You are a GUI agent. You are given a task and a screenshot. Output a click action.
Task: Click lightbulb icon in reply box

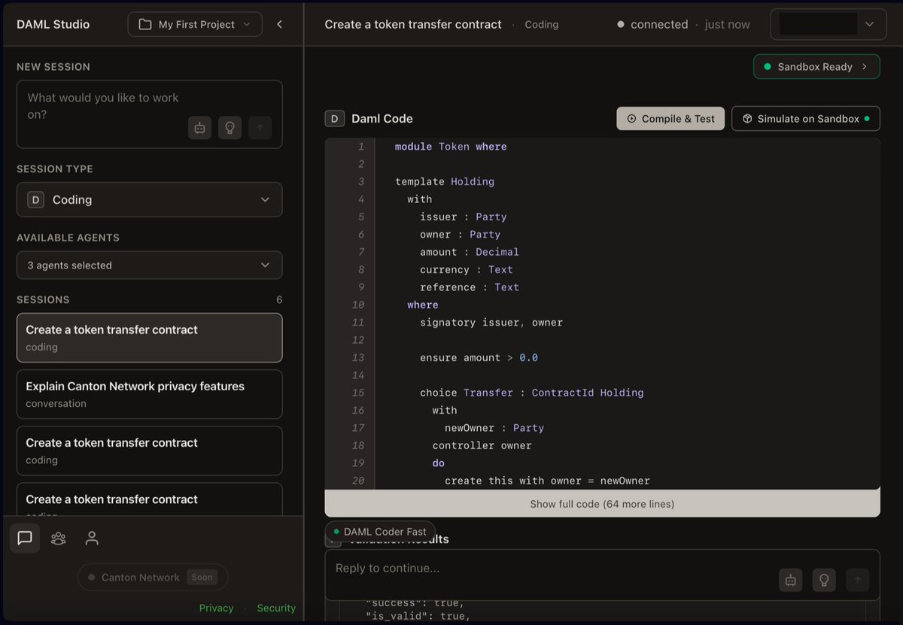[x=824, y=580]
